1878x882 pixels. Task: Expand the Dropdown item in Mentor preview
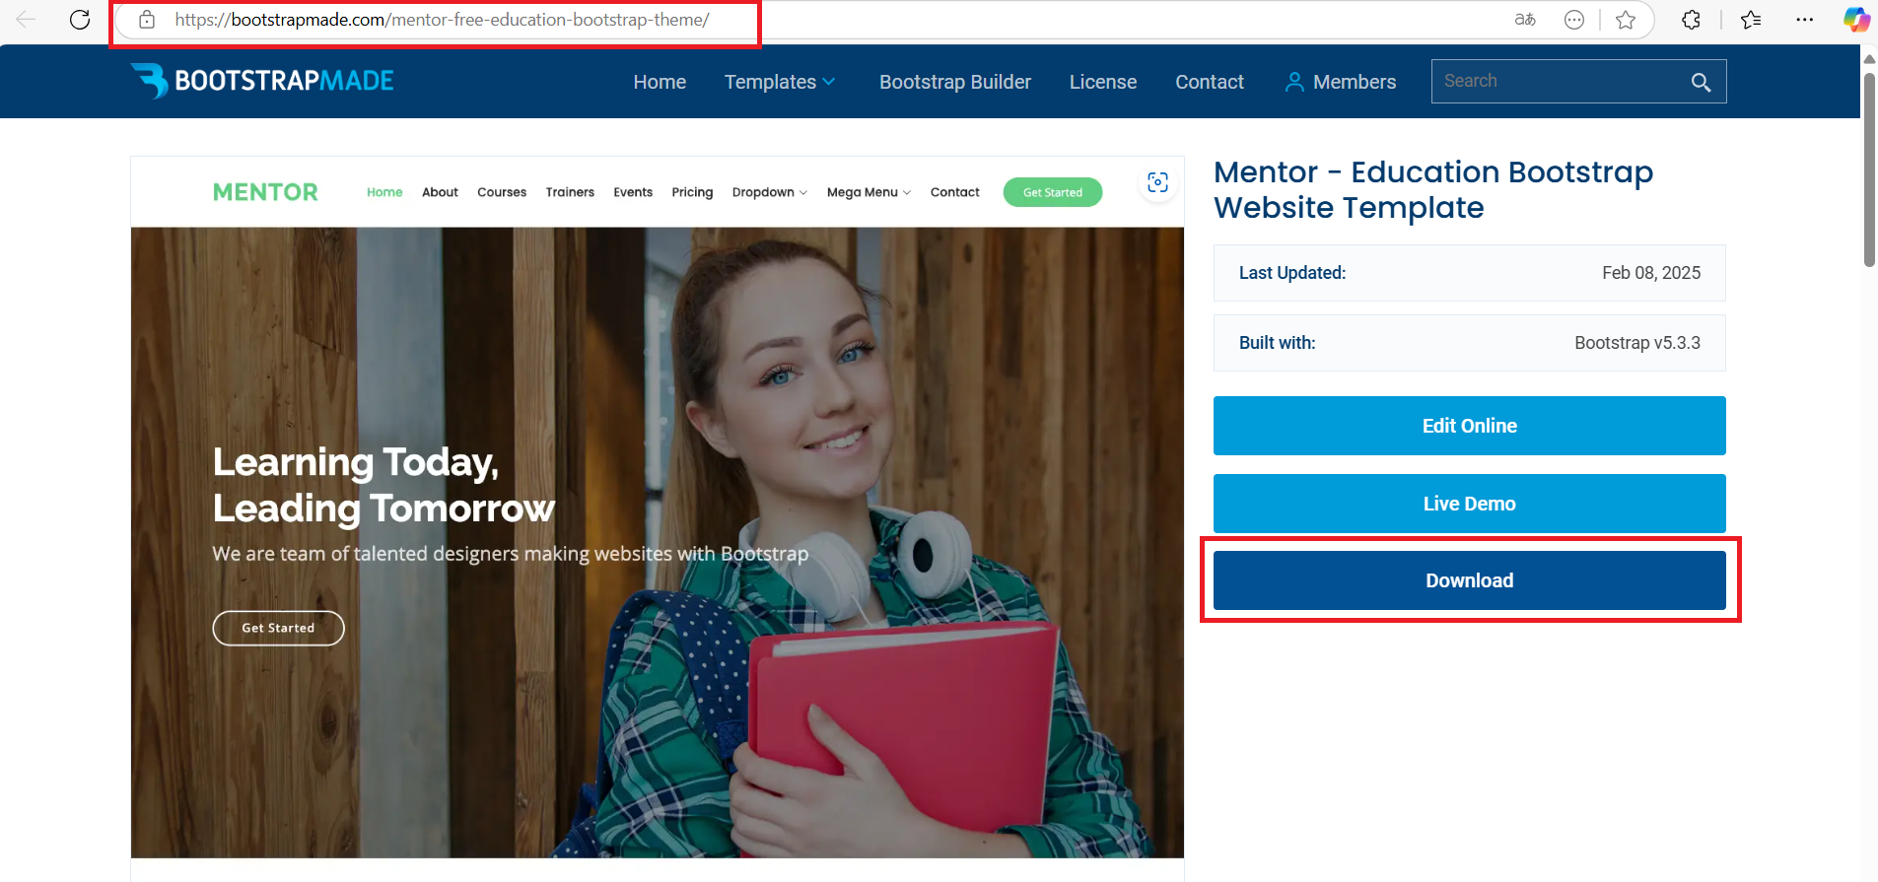point(769,192)
